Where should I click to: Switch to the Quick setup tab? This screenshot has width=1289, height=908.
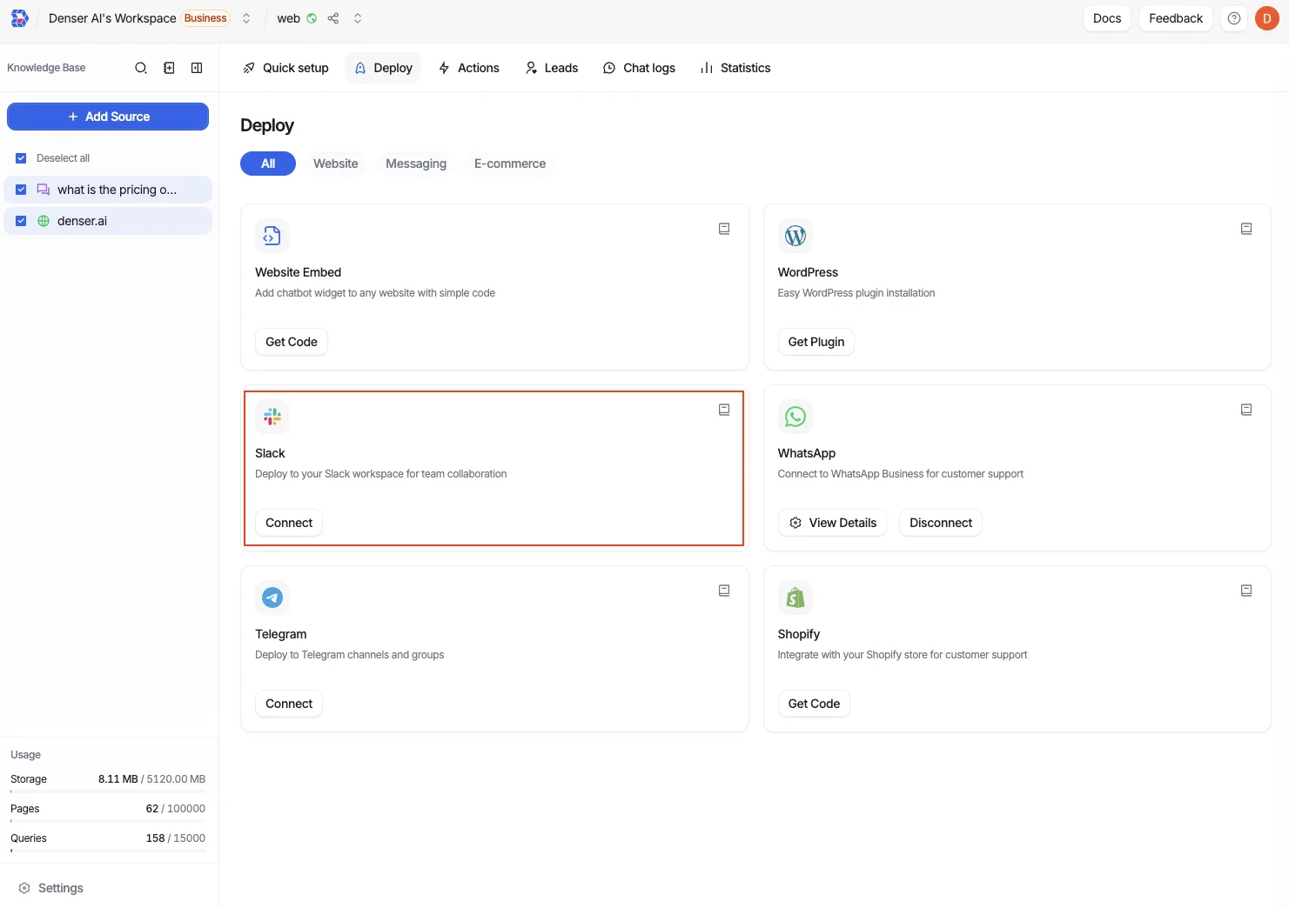285,68
